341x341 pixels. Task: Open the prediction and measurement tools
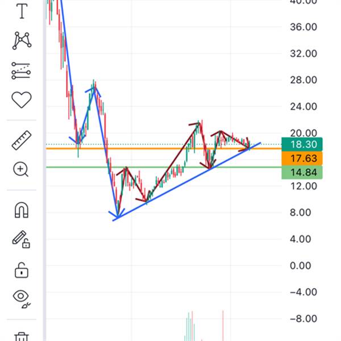coord(22,70)
